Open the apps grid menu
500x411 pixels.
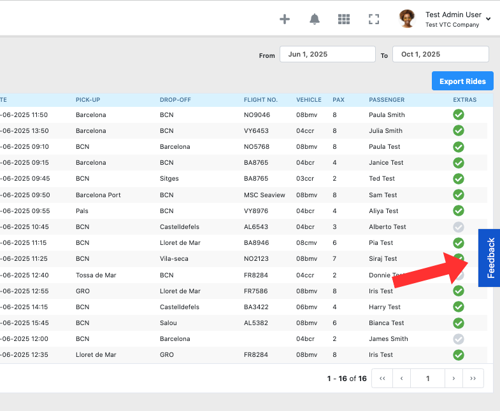(x=344, y=19)
